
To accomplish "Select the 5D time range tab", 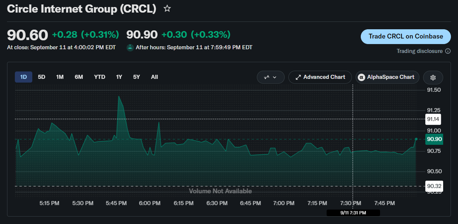I will coord(42,77).
